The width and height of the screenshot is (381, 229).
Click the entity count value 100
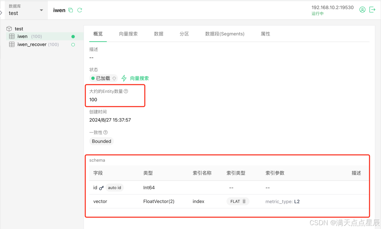(93, 100)
